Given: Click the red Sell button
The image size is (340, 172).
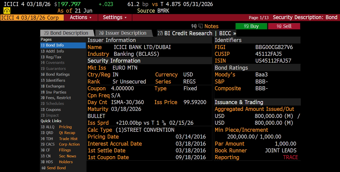Looking at the screenshot, I should click(x=284, y=26).
